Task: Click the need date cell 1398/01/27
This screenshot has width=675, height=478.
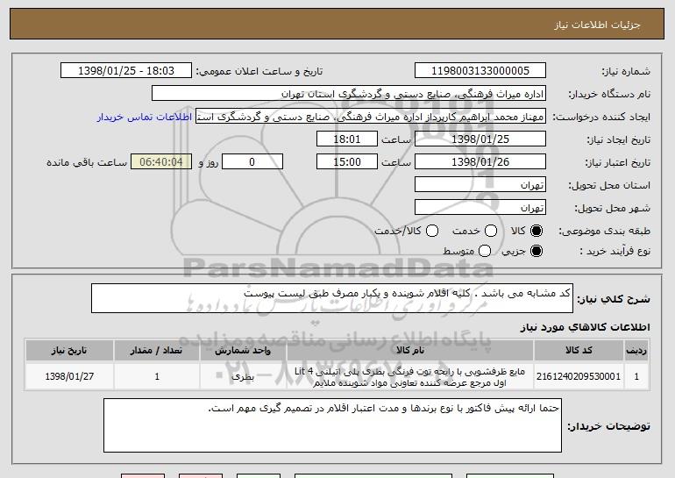Action: click(69, 376)
